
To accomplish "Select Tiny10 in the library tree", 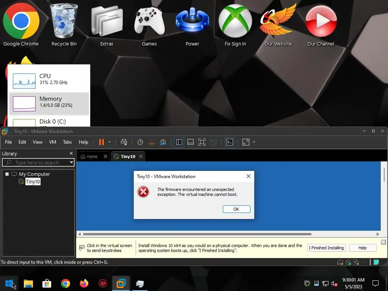I will point(33,181).
